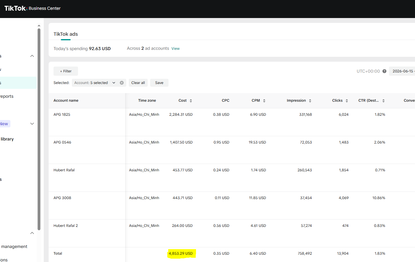Collapse the bottom sidebar management section chevron
The height and width of the screenshot is (262, 415).
[x=32, y=233]
